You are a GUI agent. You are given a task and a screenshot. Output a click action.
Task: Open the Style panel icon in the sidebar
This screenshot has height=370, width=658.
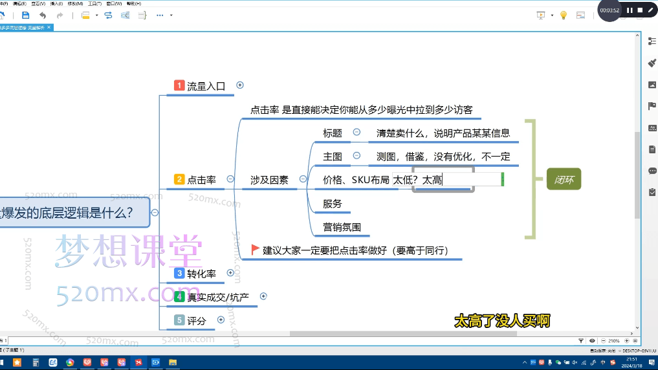(652, 128)
